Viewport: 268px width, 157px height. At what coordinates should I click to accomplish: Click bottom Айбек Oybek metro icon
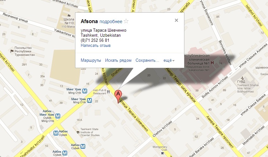click(x=65, y=153)
